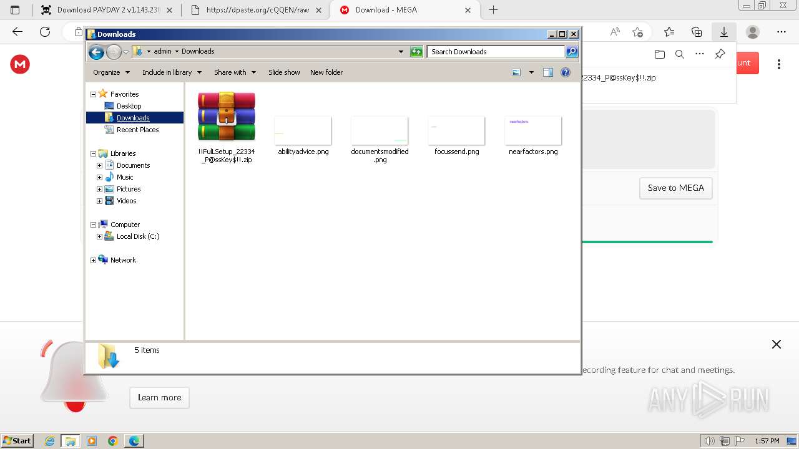Click the Search Downloads magnifier icon
This screenshot has width=799, height=449.
(x=572, y=52)
